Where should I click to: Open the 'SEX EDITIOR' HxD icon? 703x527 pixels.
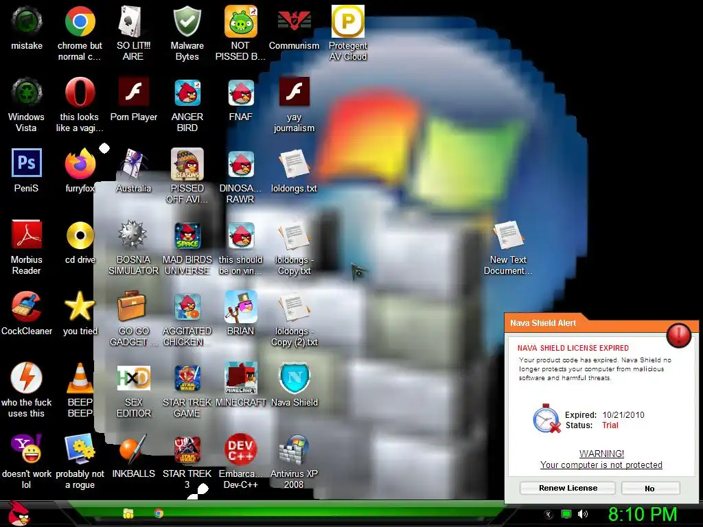[133, 378]
